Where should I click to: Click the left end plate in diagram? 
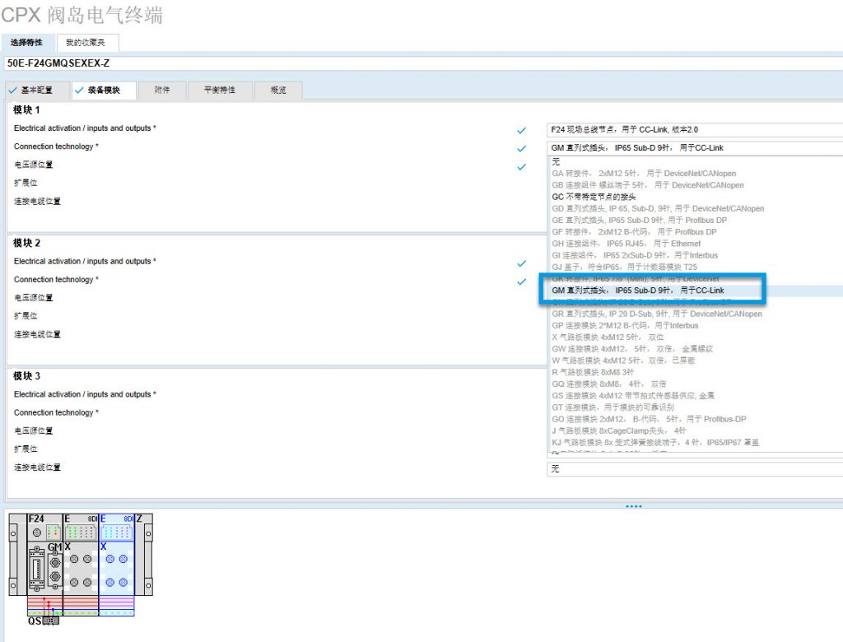tap(18, 555)
